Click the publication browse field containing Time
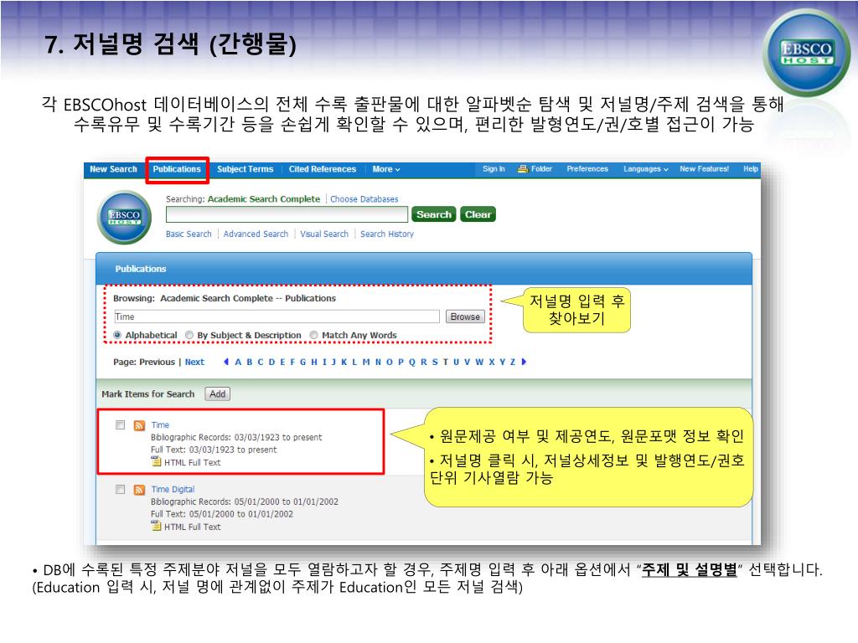 coord(277,316)
